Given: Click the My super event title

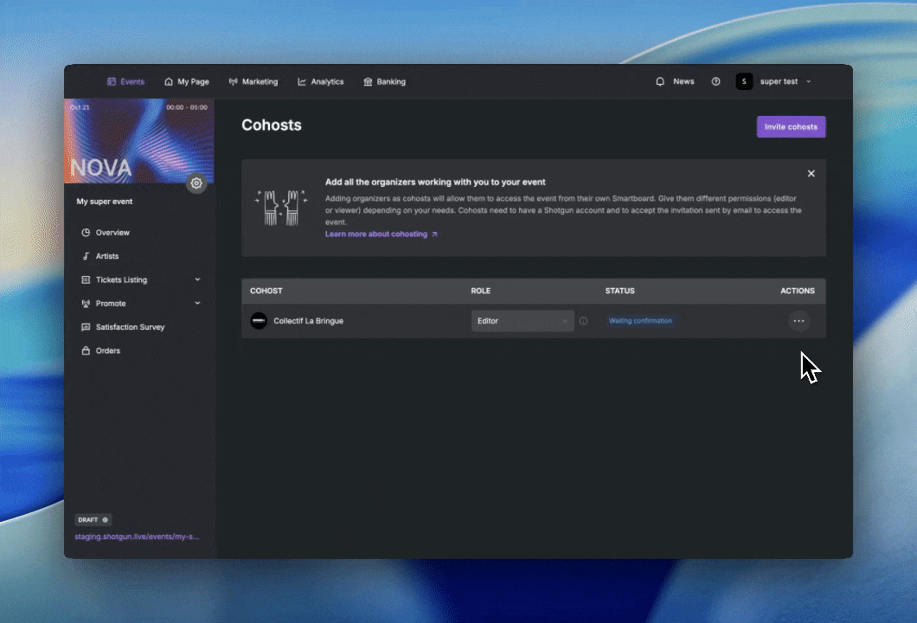Looking at the screenshot, I should tap(105, 202).
